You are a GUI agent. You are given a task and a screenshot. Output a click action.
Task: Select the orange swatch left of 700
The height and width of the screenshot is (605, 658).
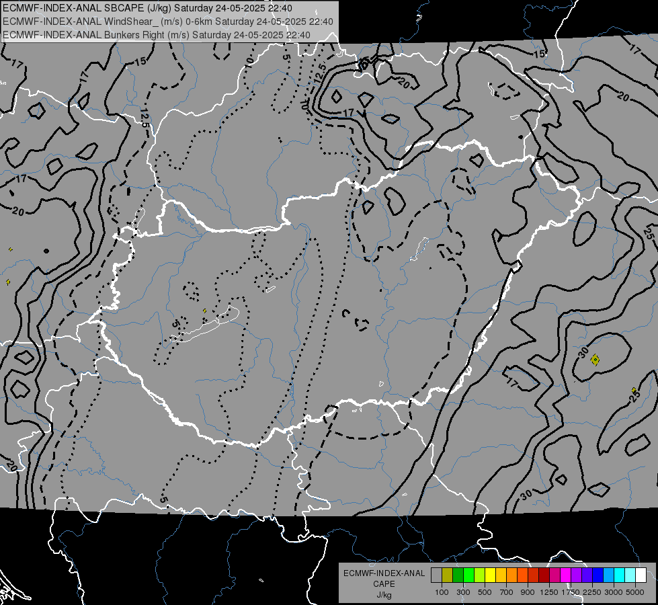pos(512,575)
